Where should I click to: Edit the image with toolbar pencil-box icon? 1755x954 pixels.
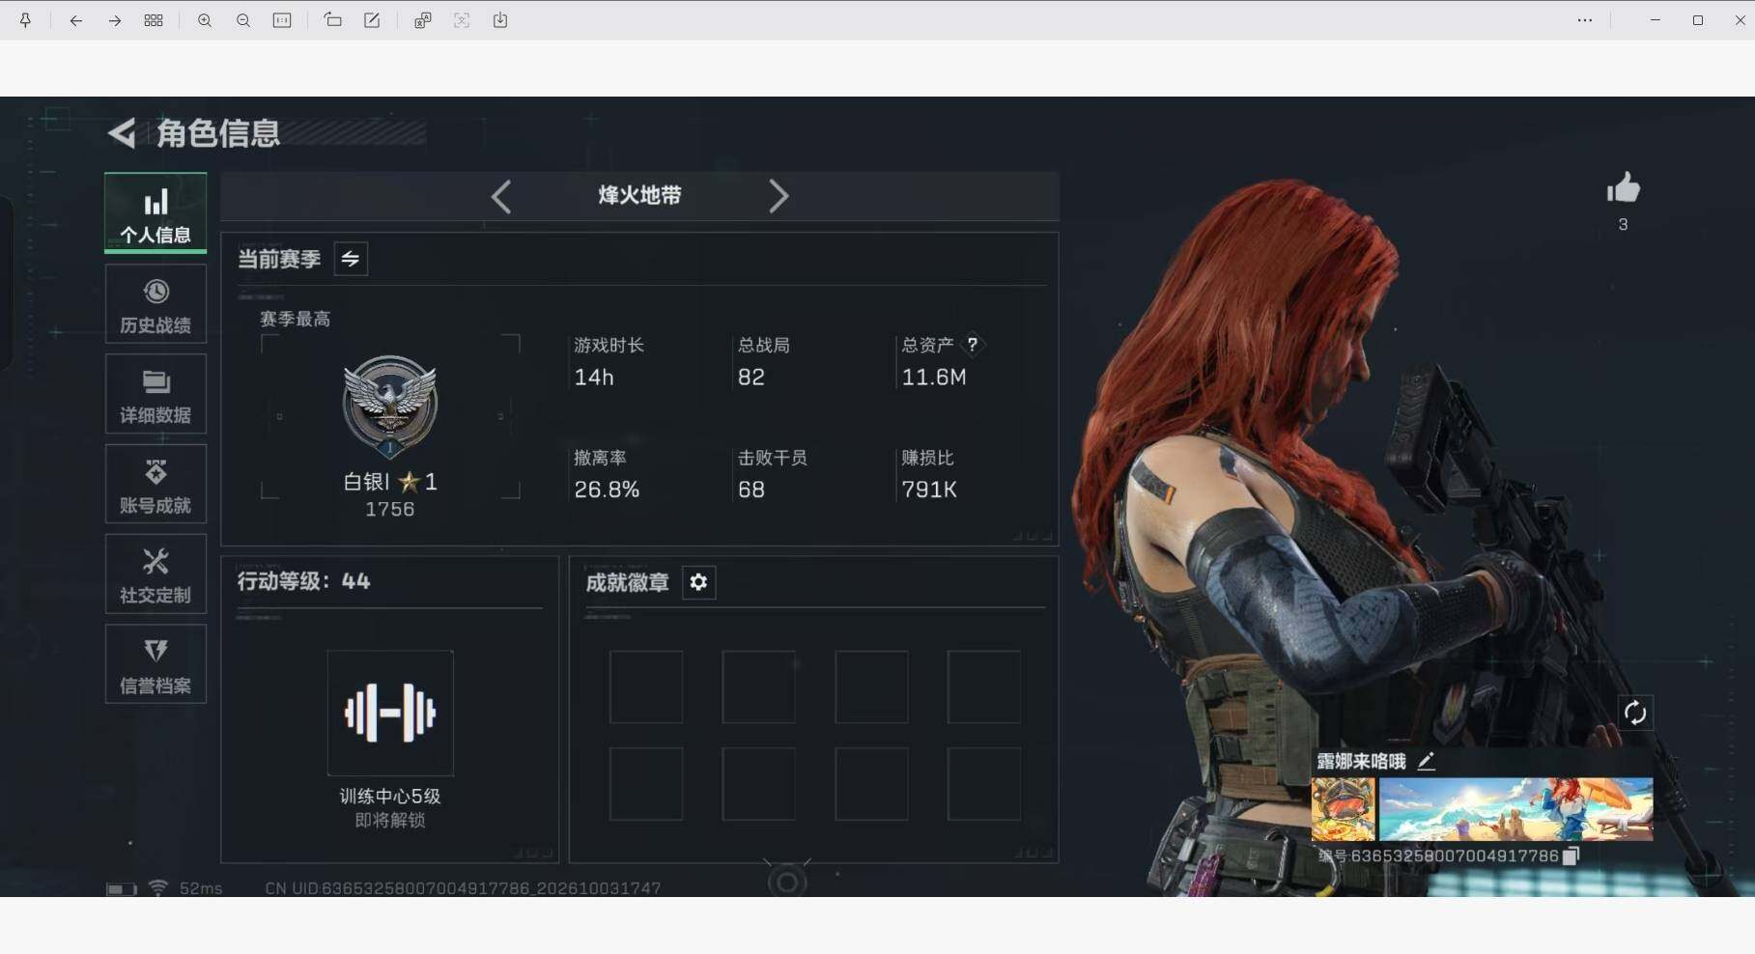(x=372, y=20)
